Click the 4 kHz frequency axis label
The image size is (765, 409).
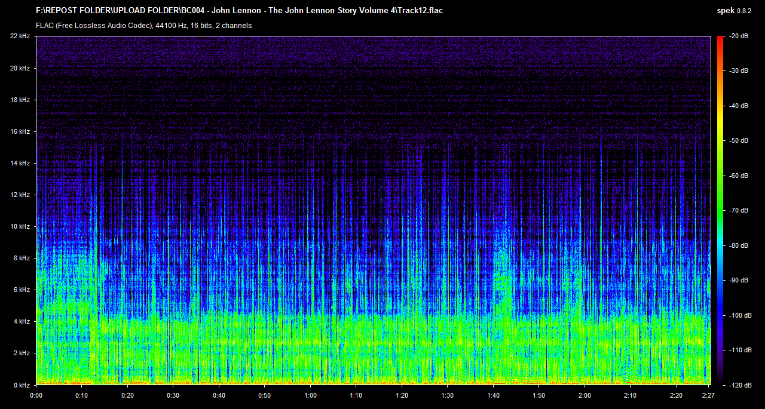pos(22,321)
